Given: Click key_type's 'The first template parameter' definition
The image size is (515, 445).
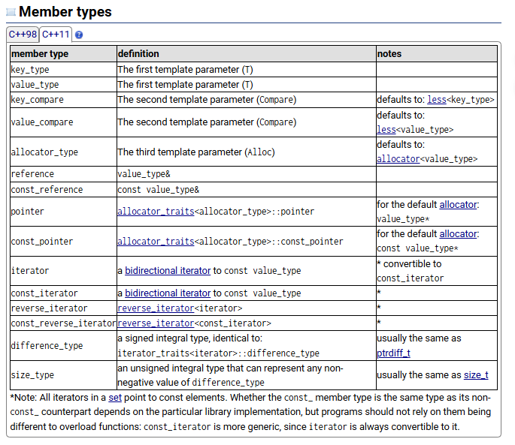Looking at the screenshot, I should point(247,70).
